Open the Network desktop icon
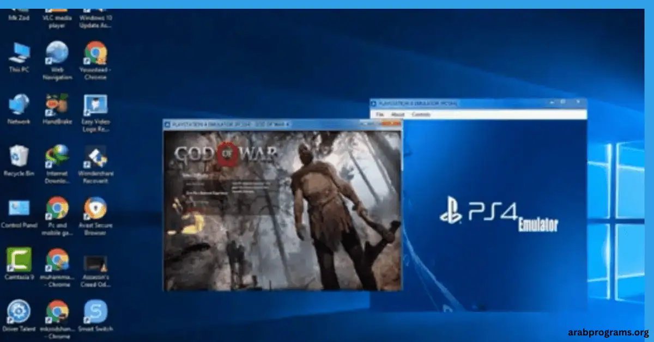Viewport: 654px width, 342px height. 20,108
